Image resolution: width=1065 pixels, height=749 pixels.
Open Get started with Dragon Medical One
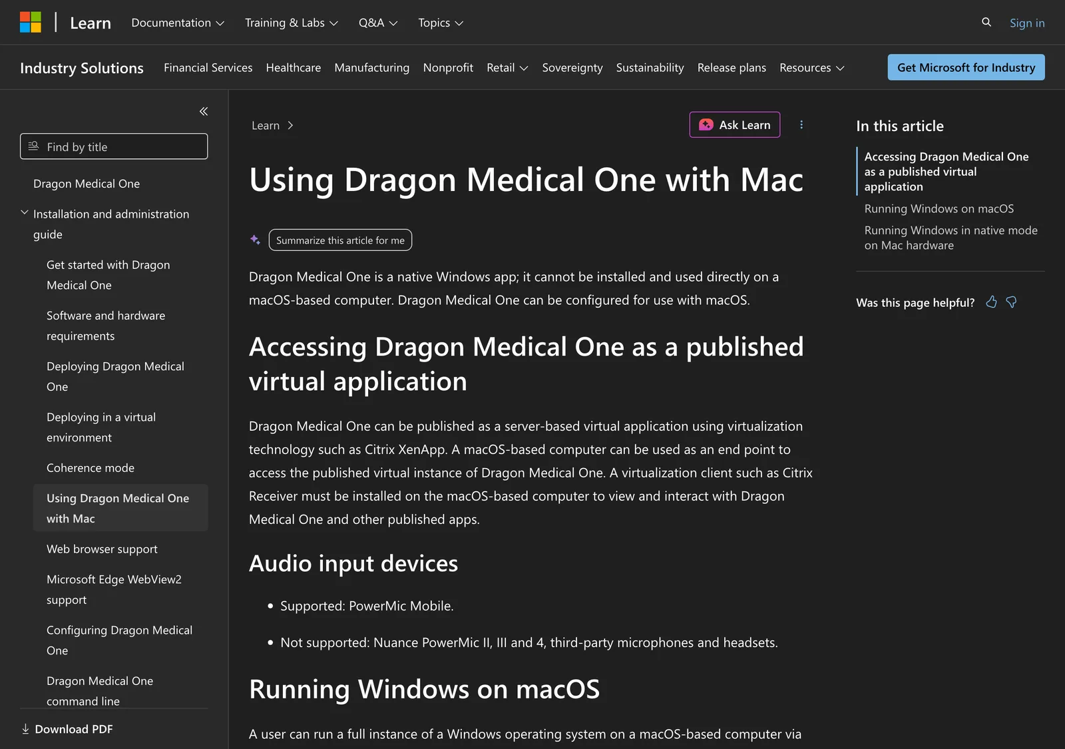click(108, 275)
